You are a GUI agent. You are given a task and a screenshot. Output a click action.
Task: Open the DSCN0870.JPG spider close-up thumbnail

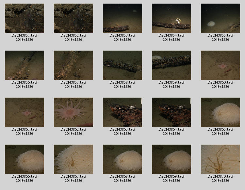pyautogui.click(x=220, y=159)
